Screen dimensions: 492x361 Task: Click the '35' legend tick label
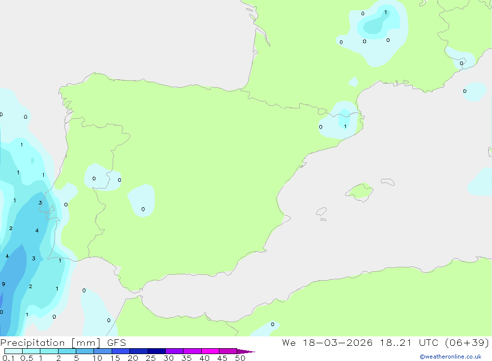click(x=186, y=358)
